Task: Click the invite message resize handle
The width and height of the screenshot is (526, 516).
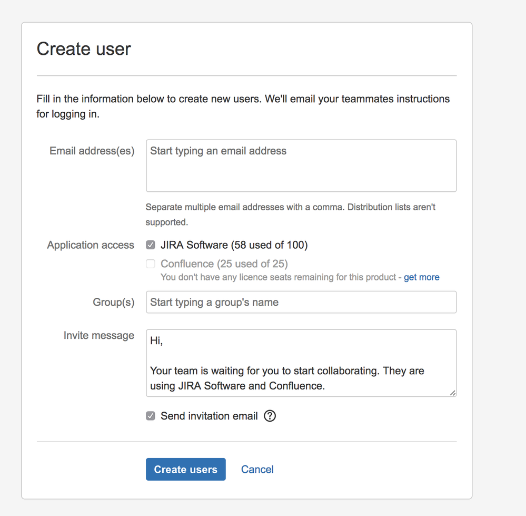Action: coord(452,393)
